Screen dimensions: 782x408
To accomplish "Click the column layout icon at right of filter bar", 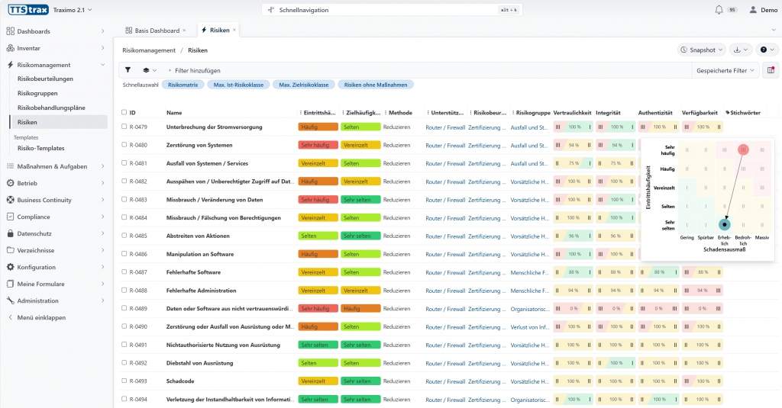I will coord(771,70).
